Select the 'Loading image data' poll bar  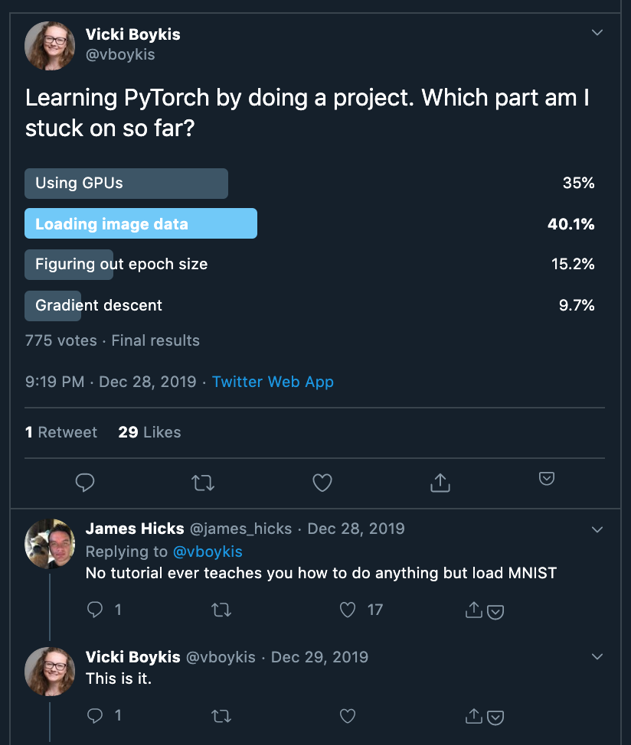click(141, 223)
